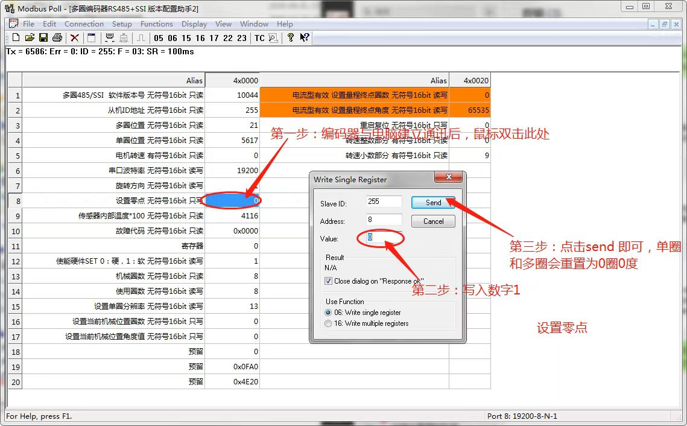The height and width of the screenshot is (426, 687).
Task: Click the Connect toolbar icon
Action: [110, 38]
